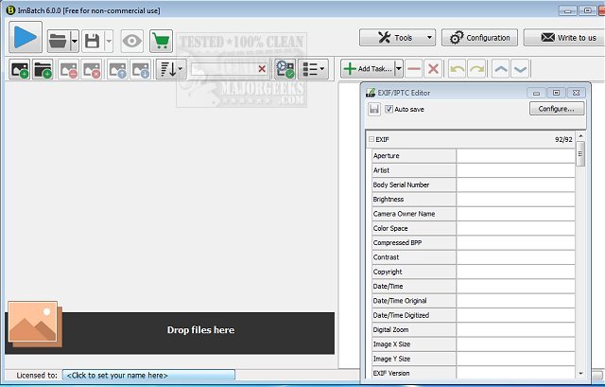Click the Digital Zoom row label

pyautogui.click(x=414, y=330)
